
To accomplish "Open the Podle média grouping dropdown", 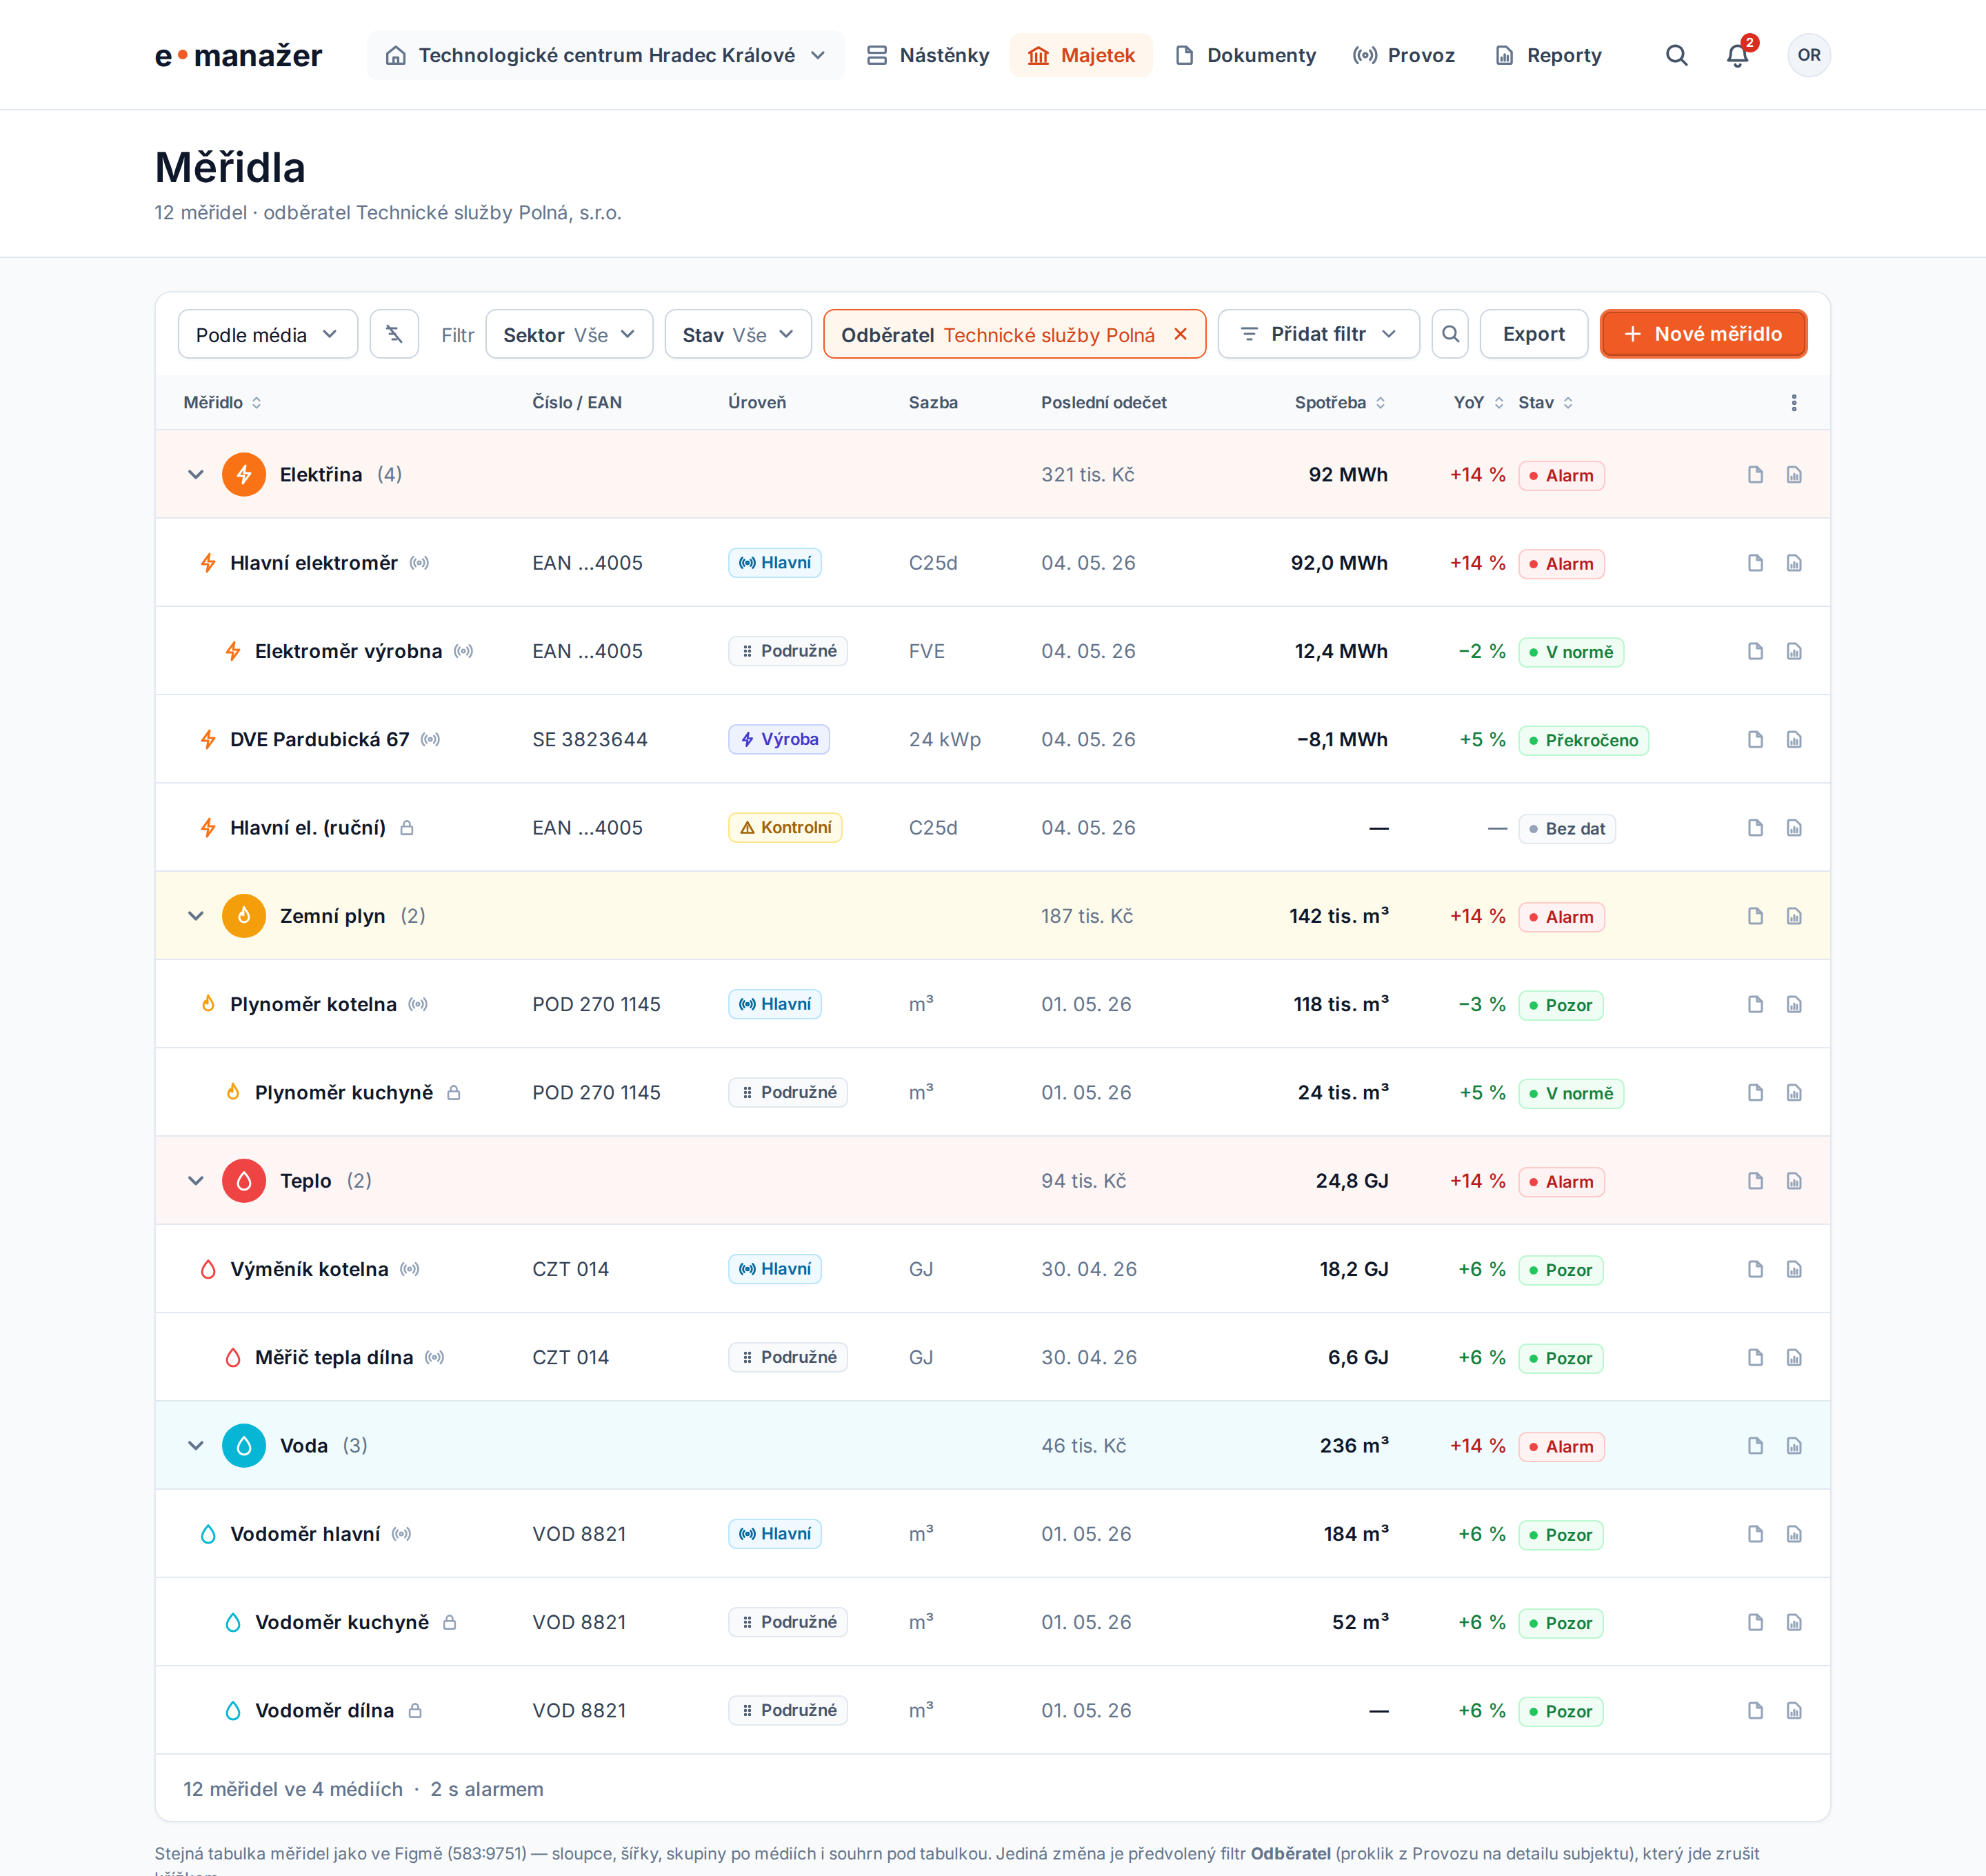I will (x=268, y=334).
